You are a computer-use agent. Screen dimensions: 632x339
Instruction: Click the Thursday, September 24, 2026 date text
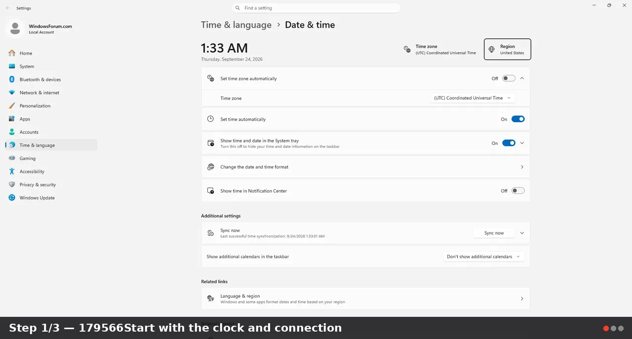232,59
